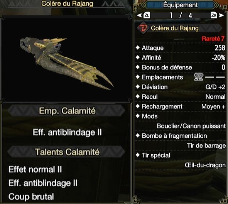Select the Bouclier/Canon puissant mods entry
Image resolution: width=228 pixels, height=204 pixels.
pos(191,126)
